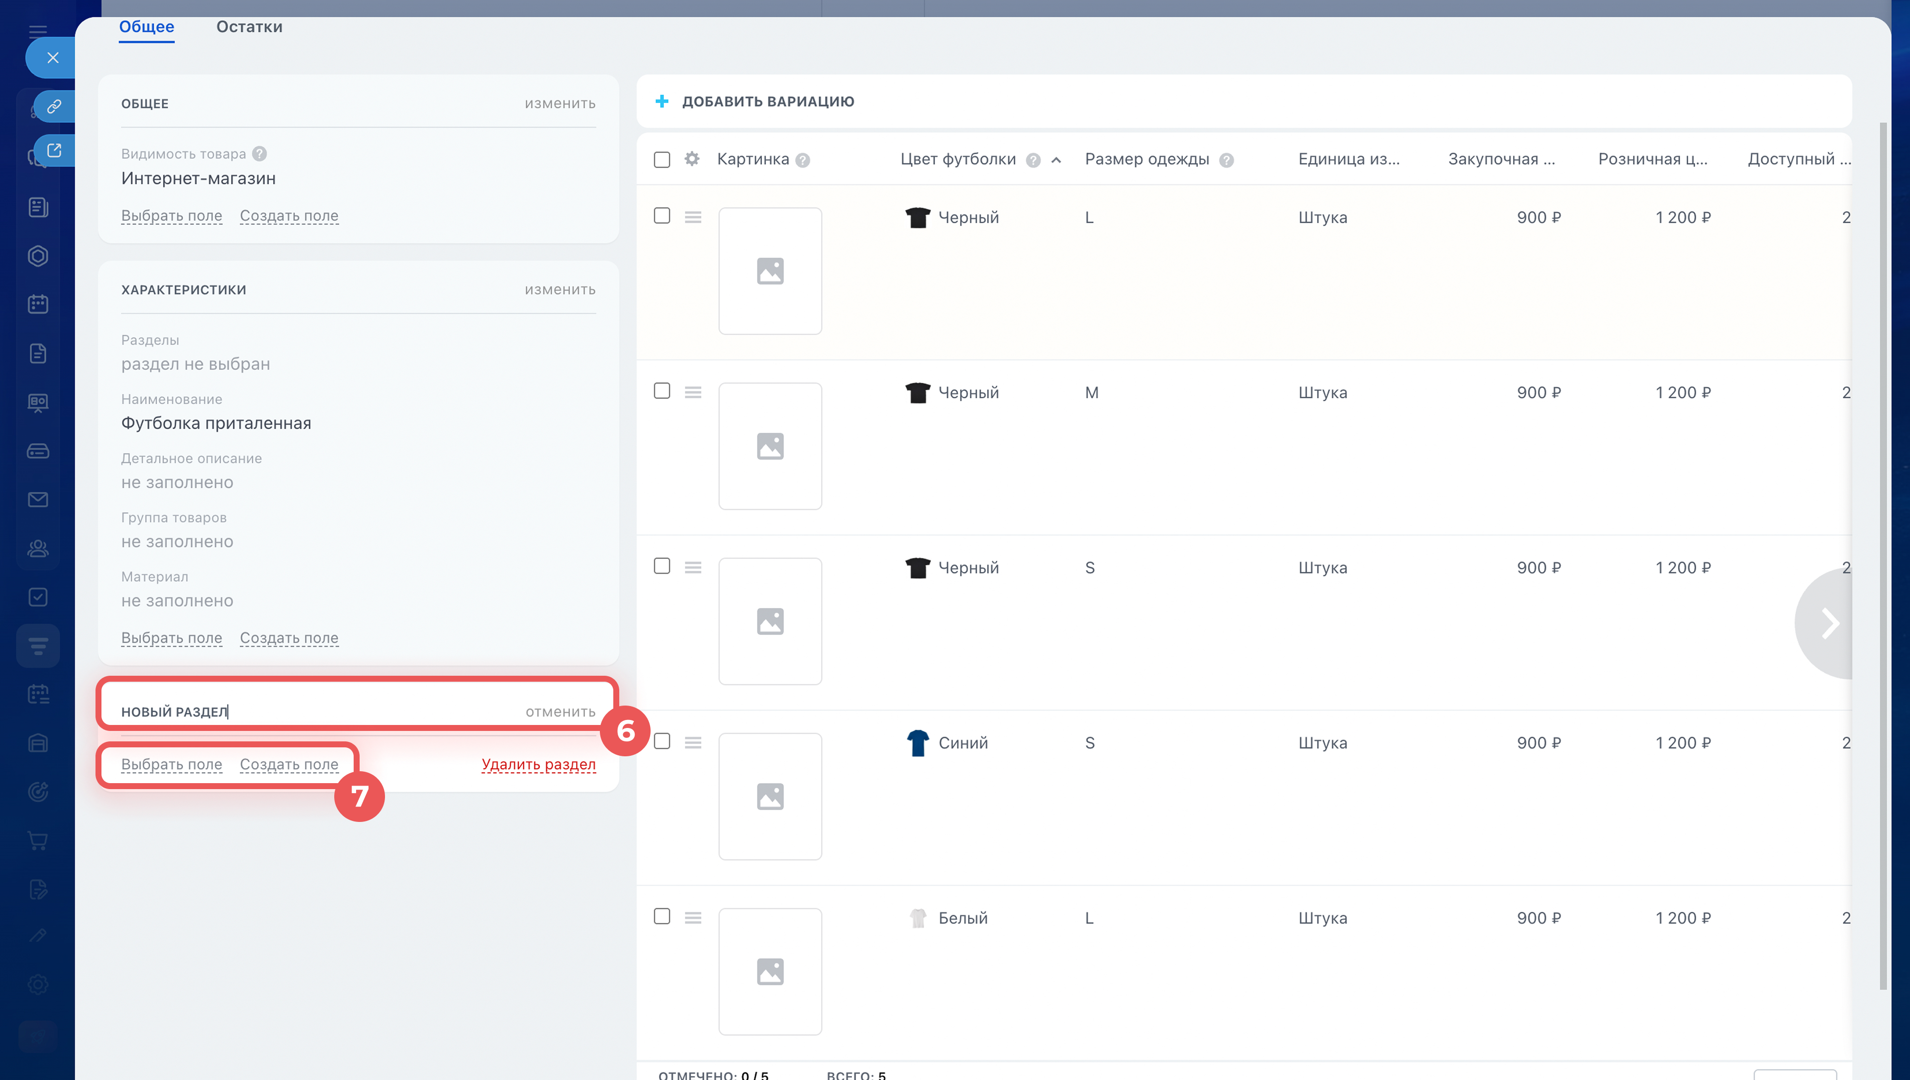Check the Черный L variation checkbox

662,216
